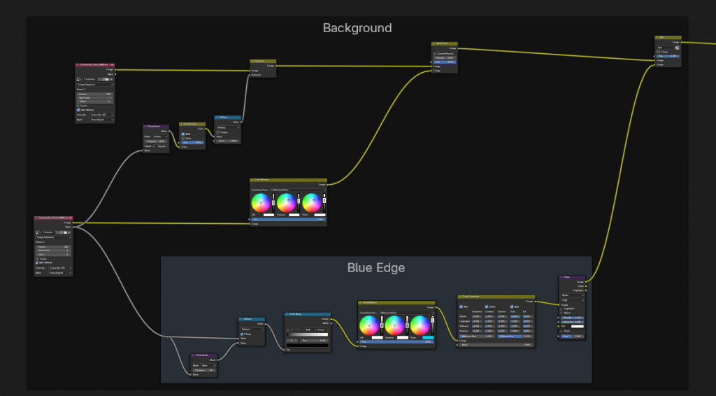Click the Fac slider in Background Color Balance
716x396 pixels.
(x=288, y=220)
